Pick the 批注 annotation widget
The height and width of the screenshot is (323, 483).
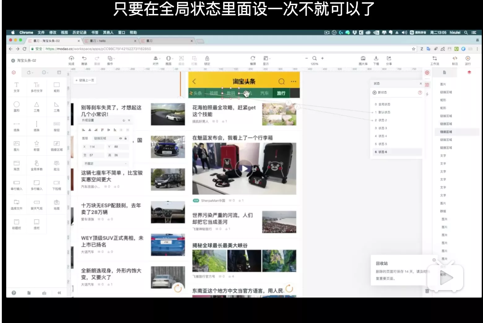click(x=57, y=165)
